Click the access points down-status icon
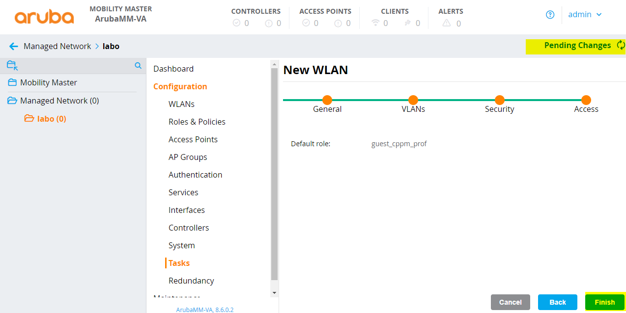 tap(338, 23)
